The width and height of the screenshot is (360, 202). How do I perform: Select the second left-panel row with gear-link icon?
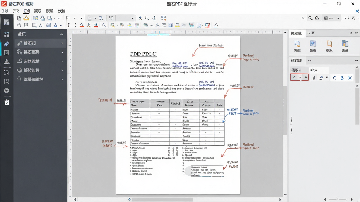pyautogui.click(x=40, y=52)
